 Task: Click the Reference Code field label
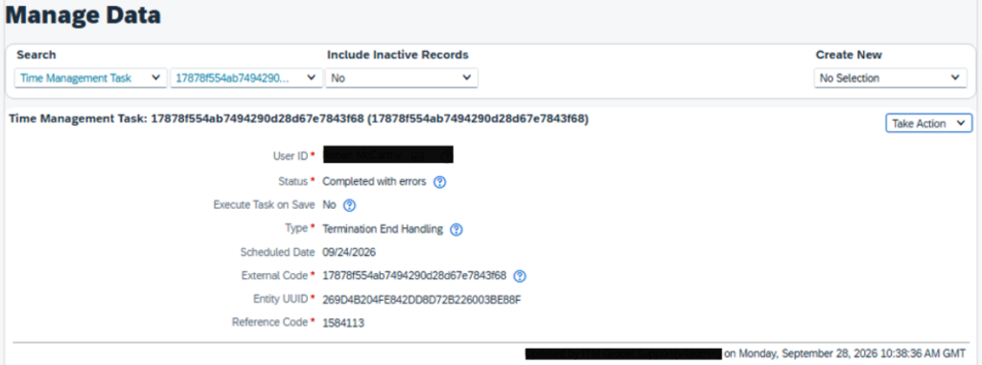tap(269, 323)
